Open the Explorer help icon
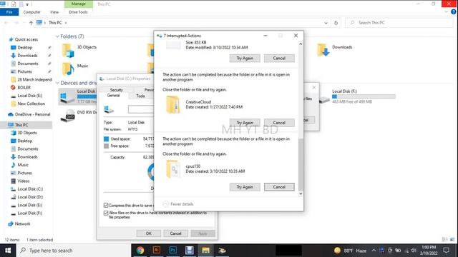The height and width of the screenshot is (257, 458). (454, 12)
